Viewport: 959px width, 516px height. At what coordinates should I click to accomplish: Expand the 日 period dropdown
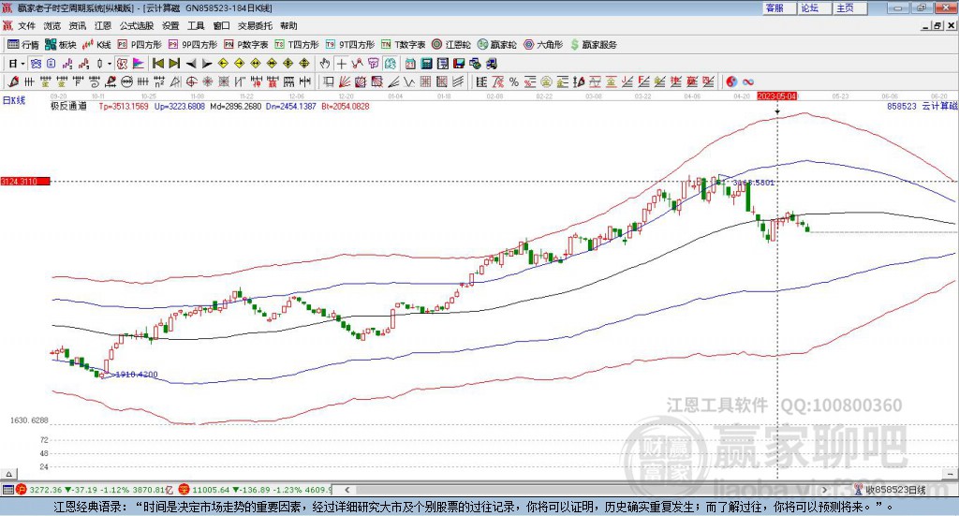tap(22, 64)
